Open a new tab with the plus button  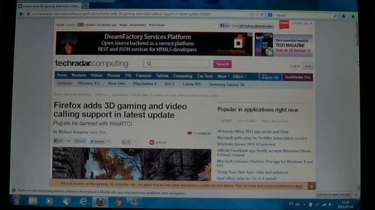click(86, 6)
